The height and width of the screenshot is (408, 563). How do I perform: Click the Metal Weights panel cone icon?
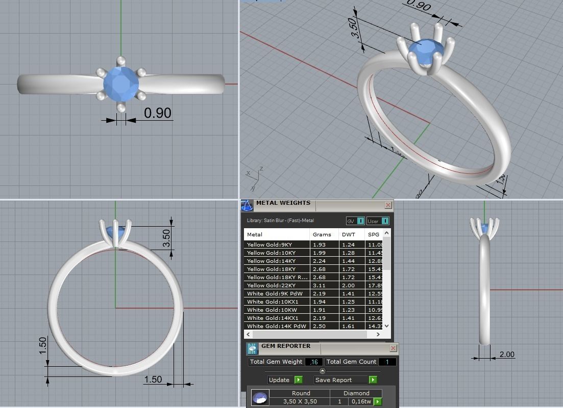pyautogui.click(x=247, y=205)
